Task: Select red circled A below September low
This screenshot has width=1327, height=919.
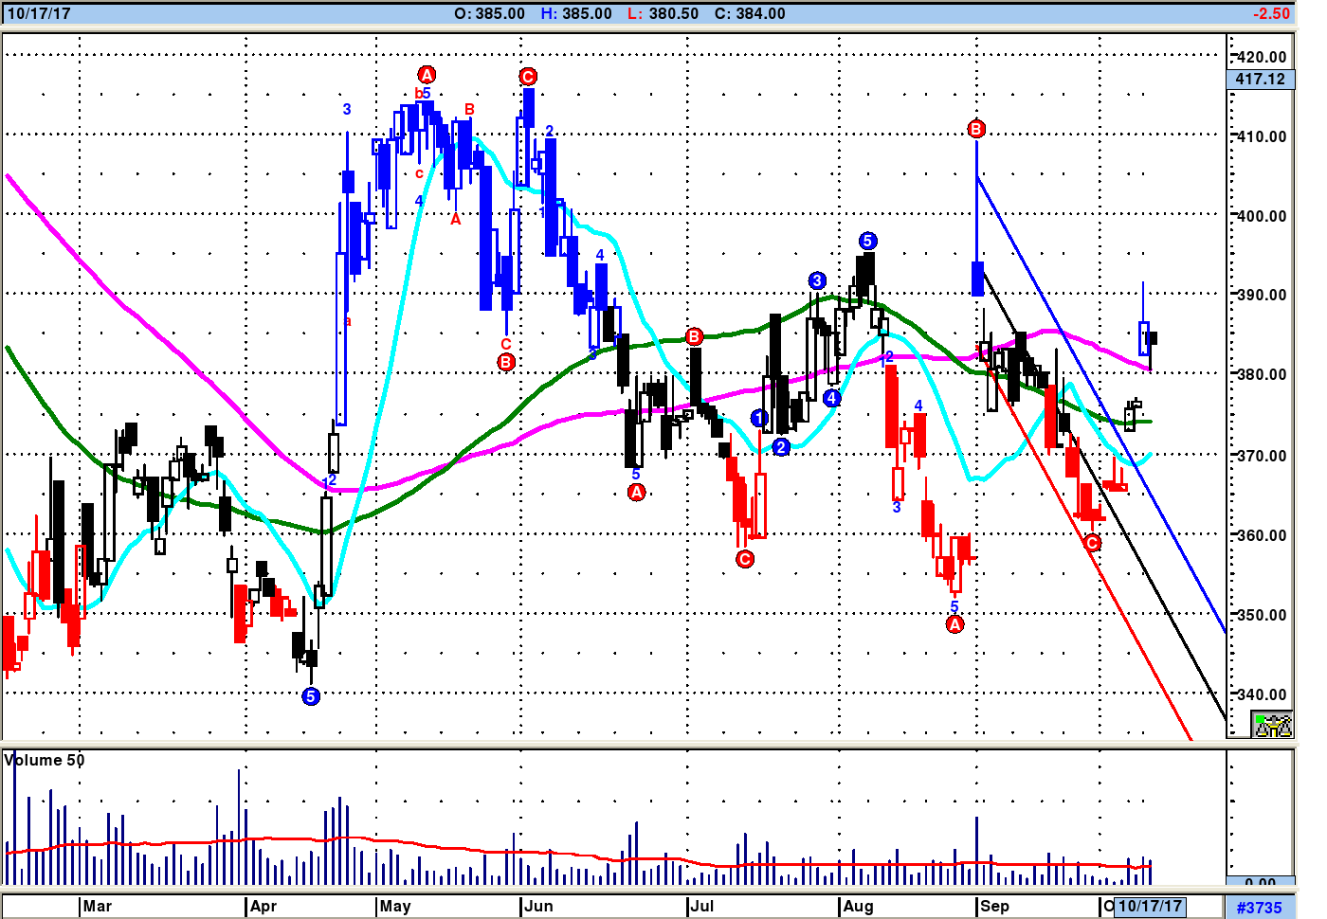Action: 954,624
